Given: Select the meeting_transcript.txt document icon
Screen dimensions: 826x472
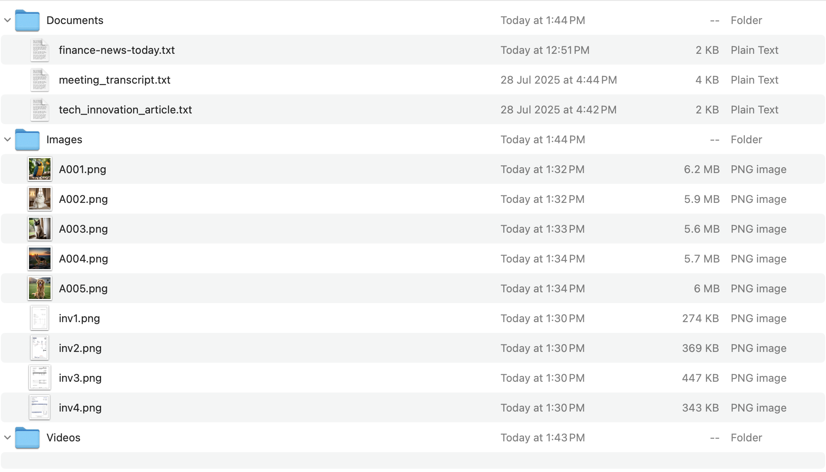Looking at the screenshot, I should click(x=40, y=80).
